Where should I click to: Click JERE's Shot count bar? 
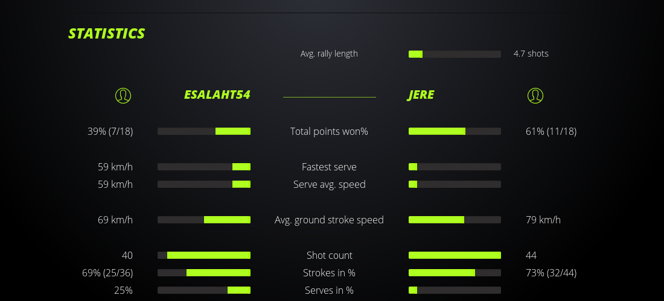pos(455,255)
